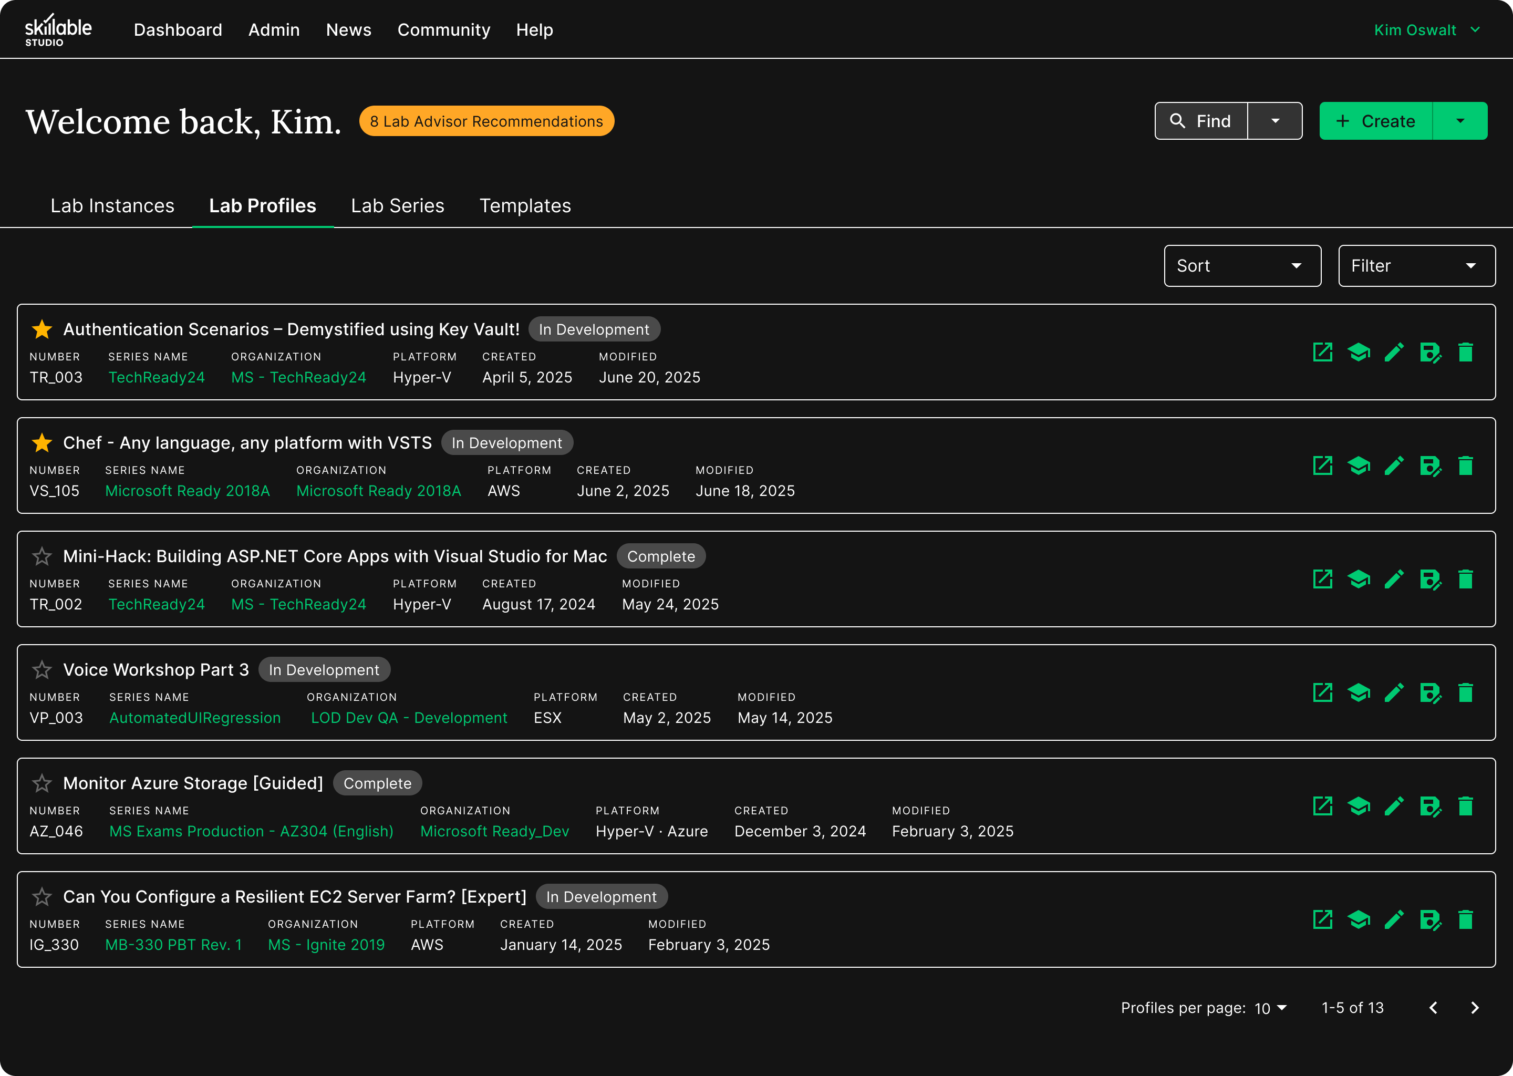Launch the Mini-Hack ASP.NET lab via external icon
Viewport: 1513px width, 1076px height.
1323,579
